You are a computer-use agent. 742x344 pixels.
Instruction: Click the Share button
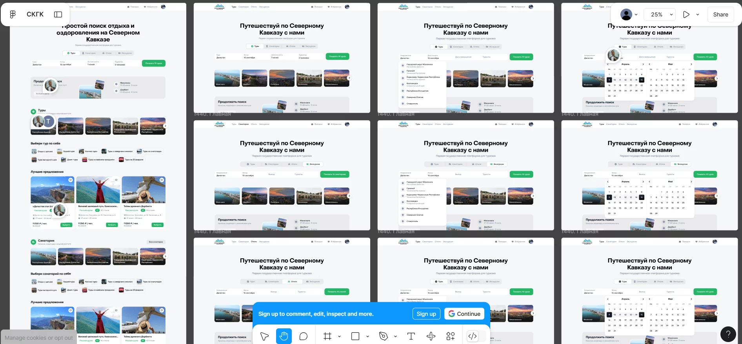(x=720, y=14)
